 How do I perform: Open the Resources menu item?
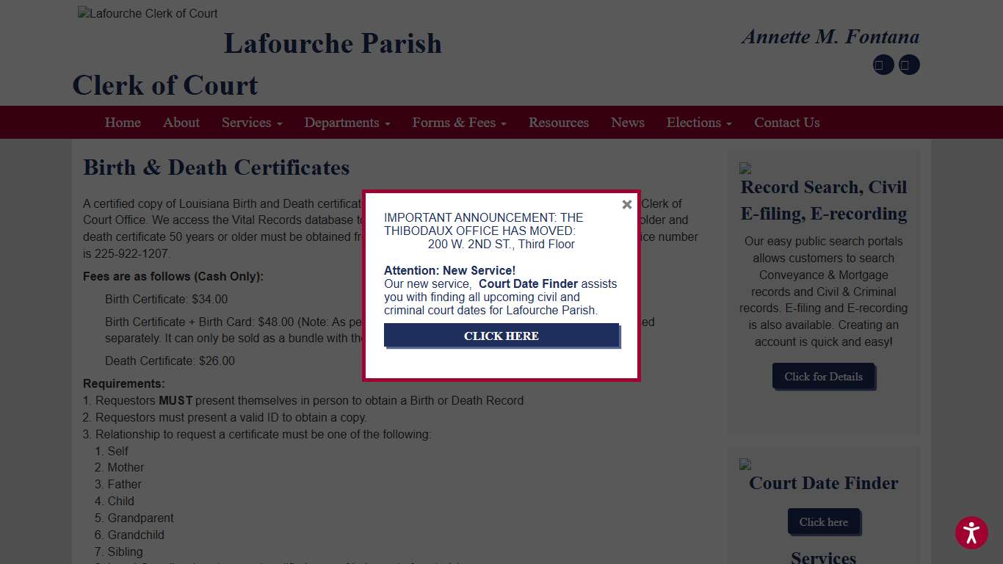coord(558,123)
